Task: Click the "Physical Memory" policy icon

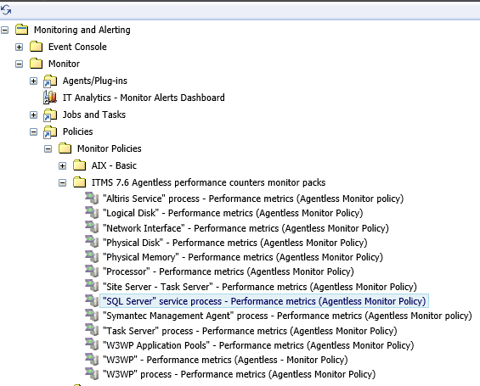Action: click(92, 256)
